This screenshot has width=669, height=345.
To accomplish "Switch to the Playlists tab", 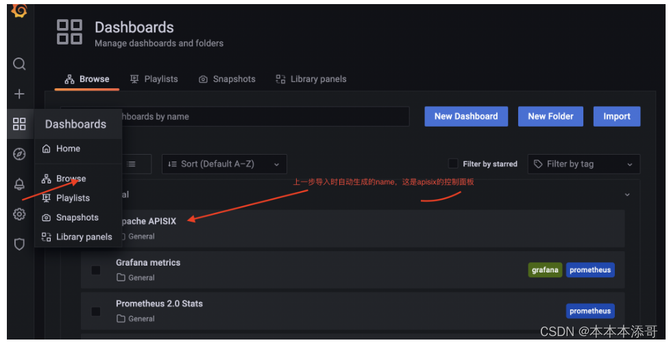I will point(154,79).
